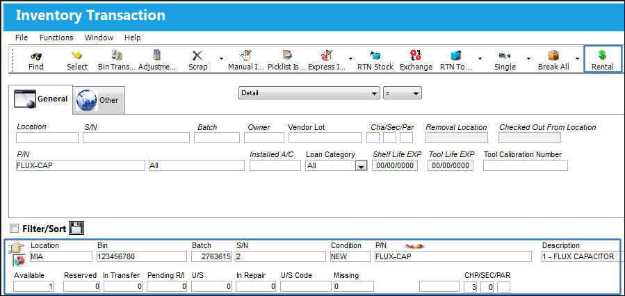Viewport: 625px width, 296px height.
Task: Click the RTN To toolbar icon
Action: pos(455,55)
